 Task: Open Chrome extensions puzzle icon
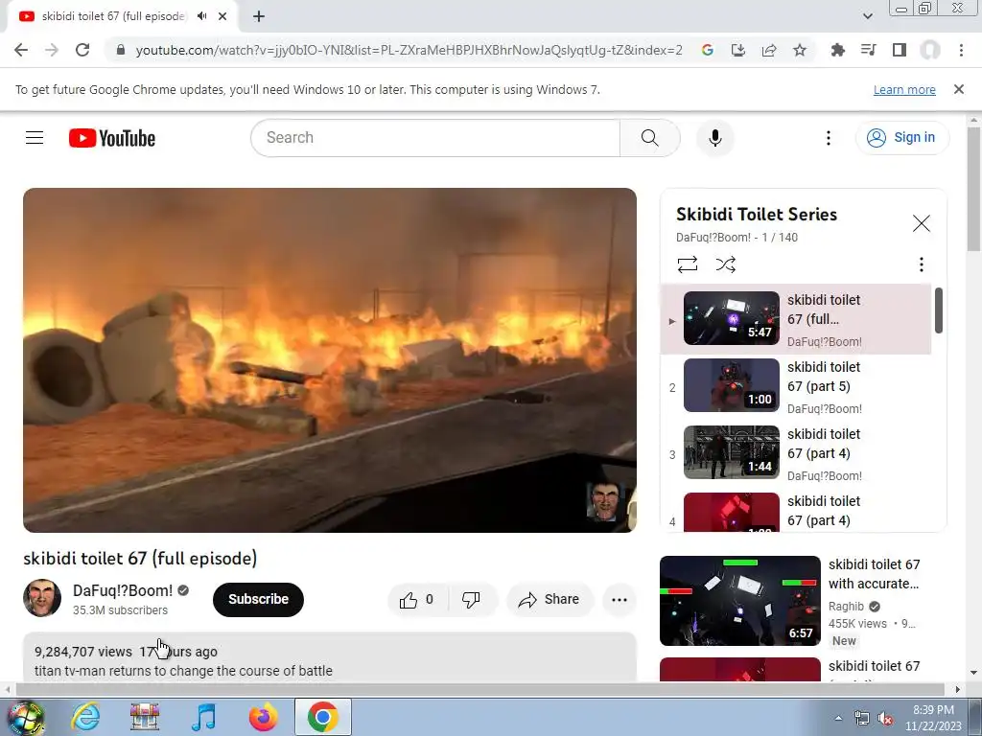(837, 50)
